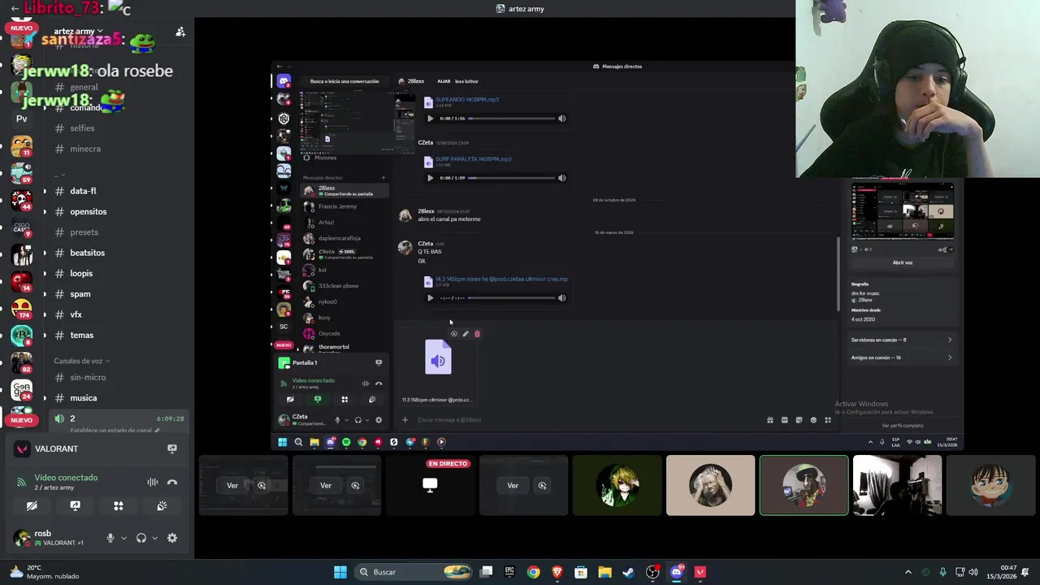Show hidden system tray icons
The height and width of the screenshot is (585, 1040).
click(x=908, y=572)
